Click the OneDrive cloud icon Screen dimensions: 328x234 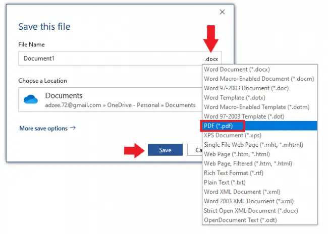(x=31, y=99)
